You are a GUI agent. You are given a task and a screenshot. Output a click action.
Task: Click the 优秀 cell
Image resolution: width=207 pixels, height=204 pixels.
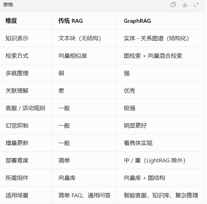point(129,90)
